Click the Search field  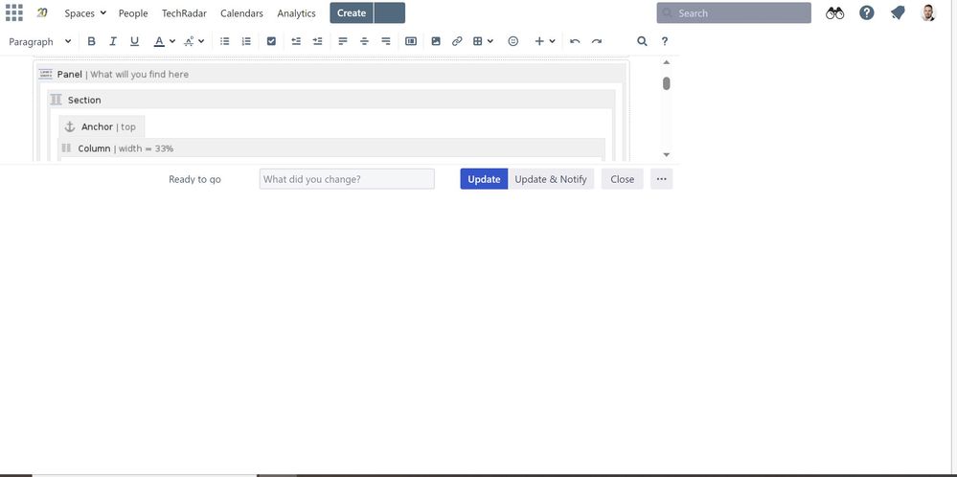734,12
